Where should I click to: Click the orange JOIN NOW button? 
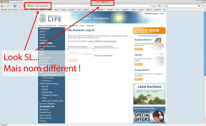point(149,30)
